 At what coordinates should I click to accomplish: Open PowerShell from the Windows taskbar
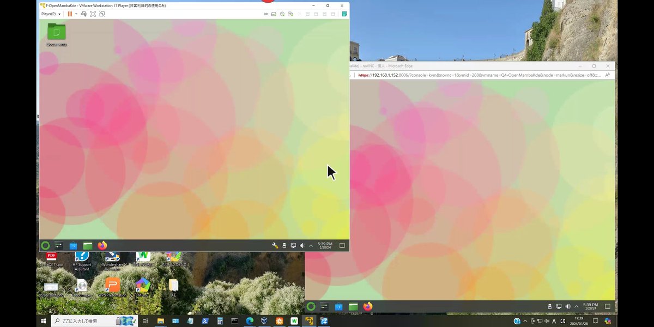[x=205, y=321]
